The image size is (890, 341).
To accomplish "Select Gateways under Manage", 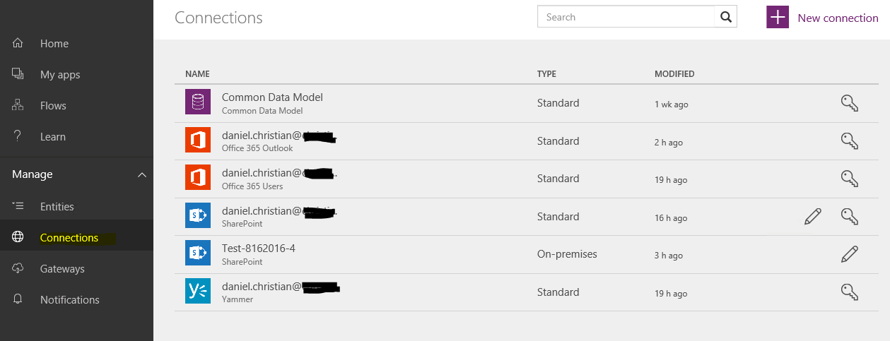I will tap(62, 269).
